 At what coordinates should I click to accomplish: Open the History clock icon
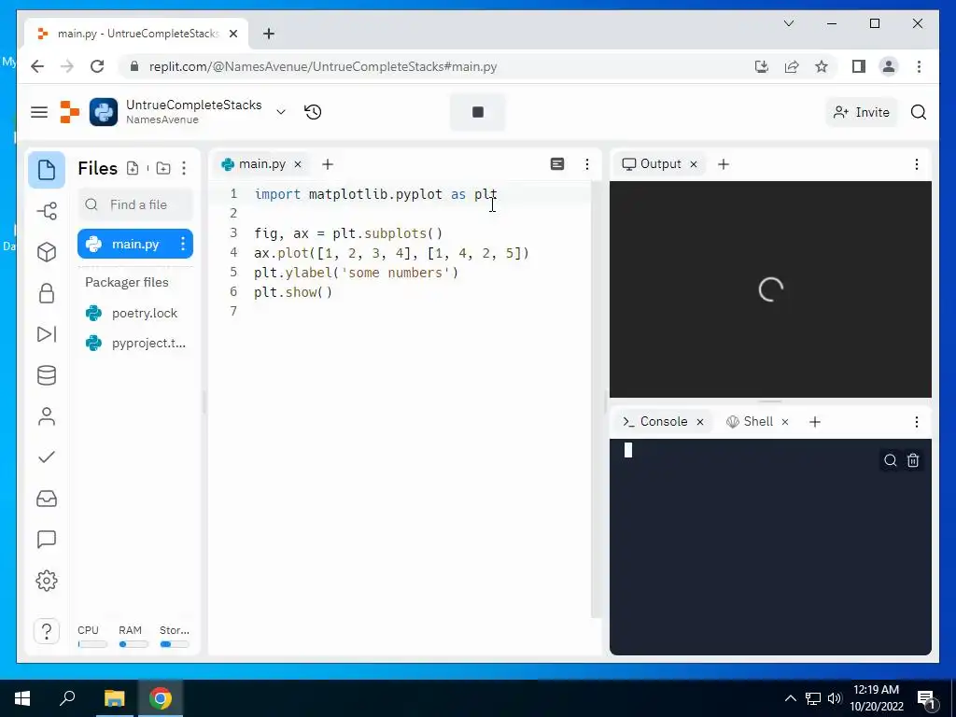pos(313,112)
